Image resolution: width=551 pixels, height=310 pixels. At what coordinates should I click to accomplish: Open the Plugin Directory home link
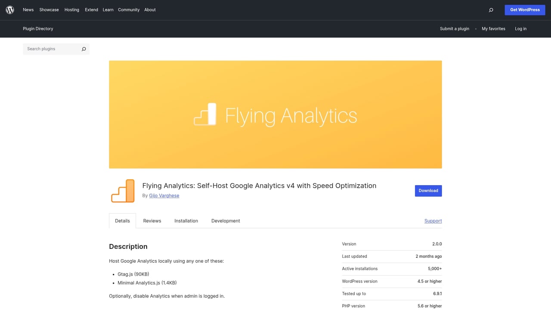point(38,28)
